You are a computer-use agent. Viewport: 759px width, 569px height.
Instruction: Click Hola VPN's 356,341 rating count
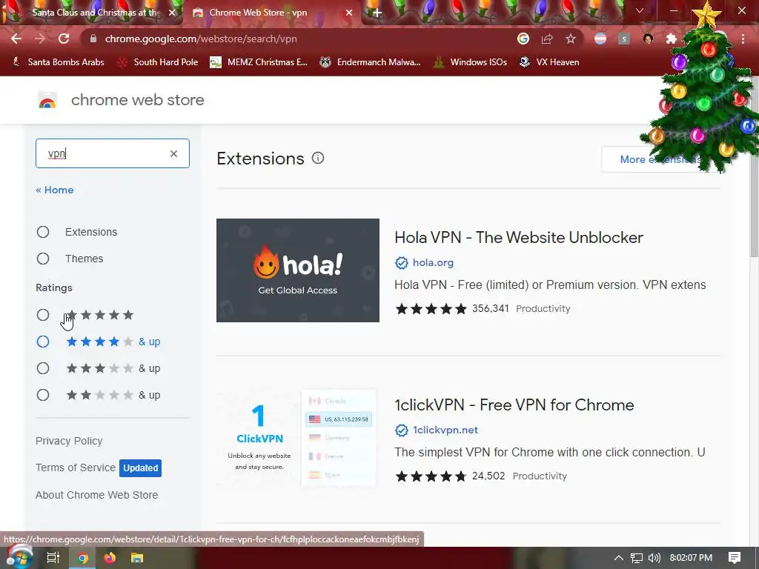(x=491, y=309)
